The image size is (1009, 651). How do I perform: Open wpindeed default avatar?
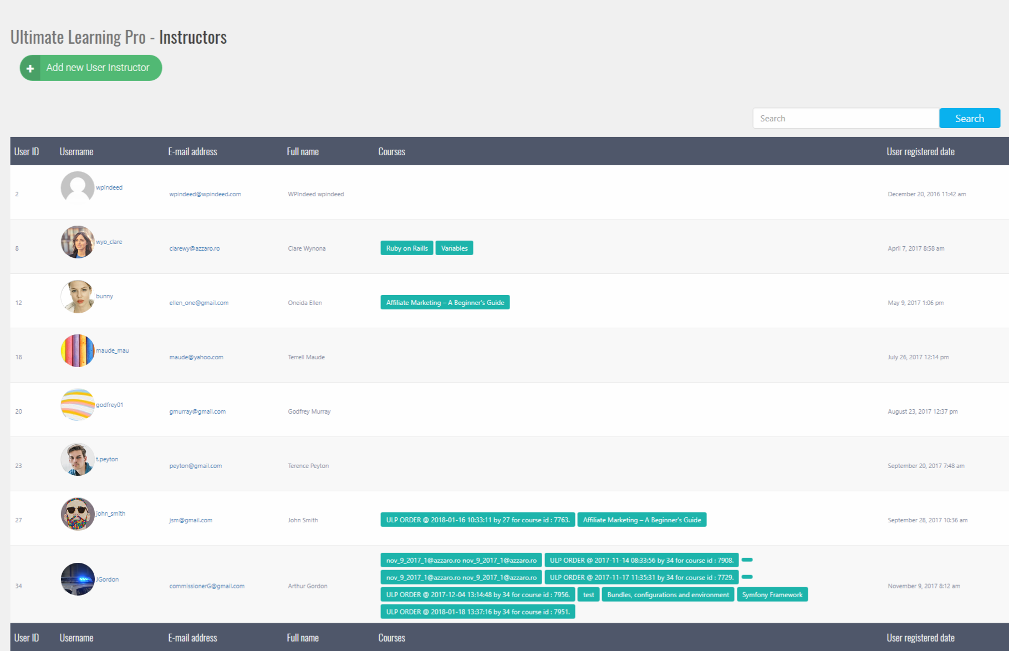(78, 187)
